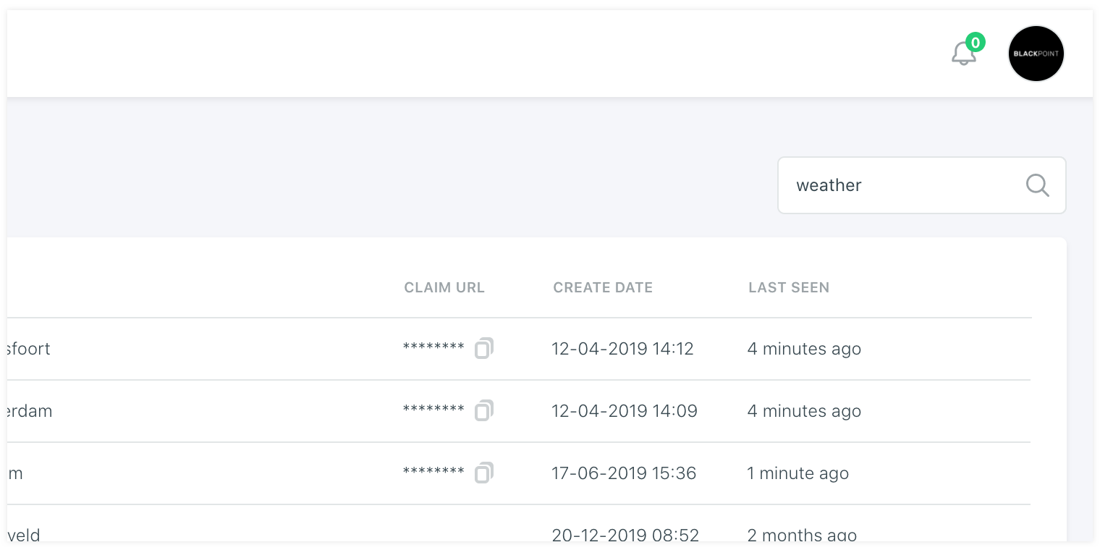Viewport: 1100px width, 550px height.
Task: Click the create date 12-04-2019 14:12
Action: click(x=622, y=349)
